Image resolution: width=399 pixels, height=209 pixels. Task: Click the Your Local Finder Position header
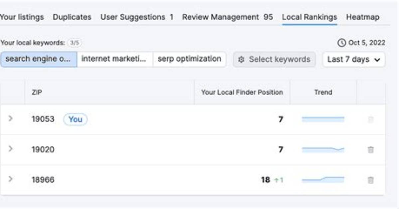pos(242,93)
